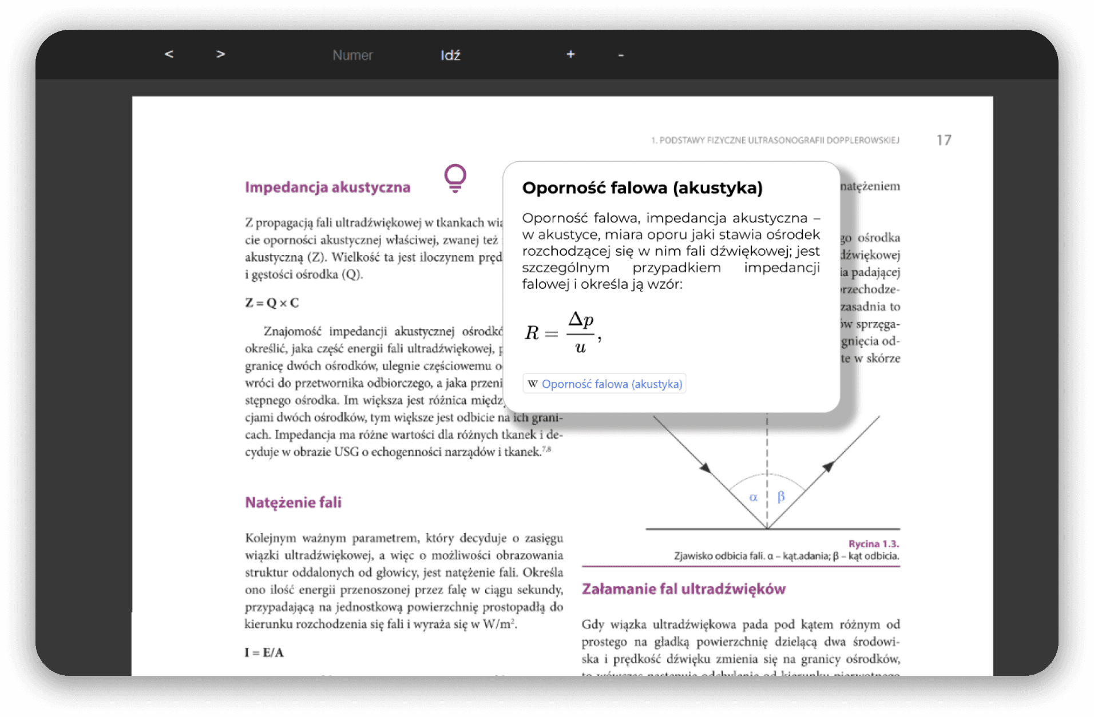Click the heading Natężenie fali
The height and width of the screenshot is (717, 1094).
click(294, 503)
